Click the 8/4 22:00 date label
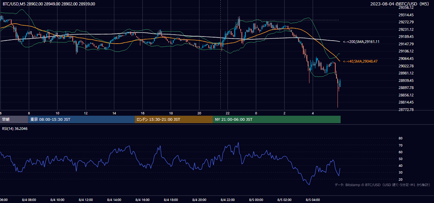434x203 pixels. point(228,200)
